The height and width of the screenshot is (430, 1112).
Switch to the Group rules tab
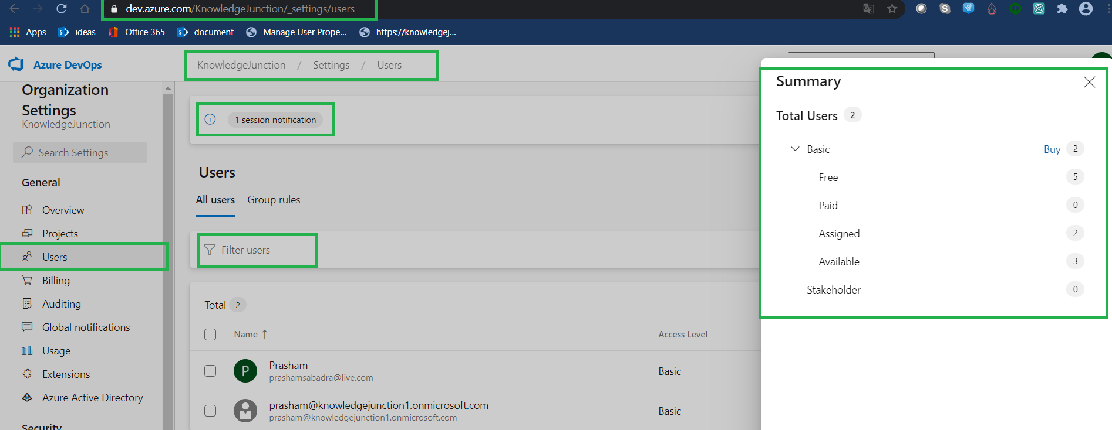point(274,200)
